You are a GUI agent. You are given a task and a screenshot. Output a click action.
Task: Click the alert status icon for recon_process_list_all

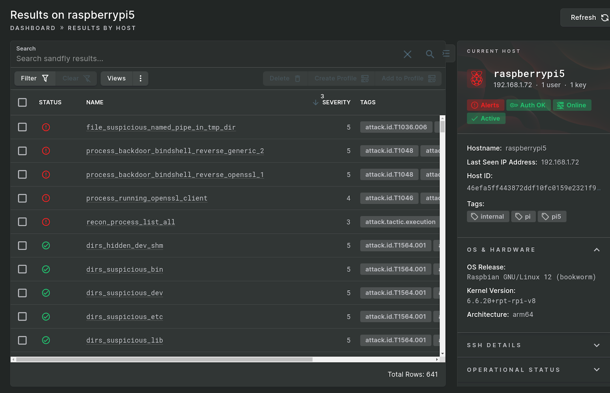point(46,222)
